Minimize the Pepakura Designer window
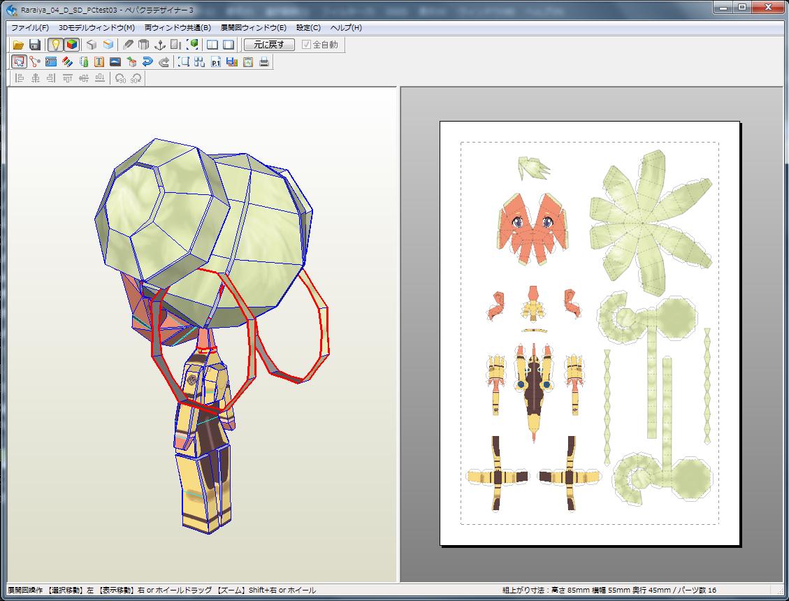Screen dimensions: 789x601 pos(724,7)
